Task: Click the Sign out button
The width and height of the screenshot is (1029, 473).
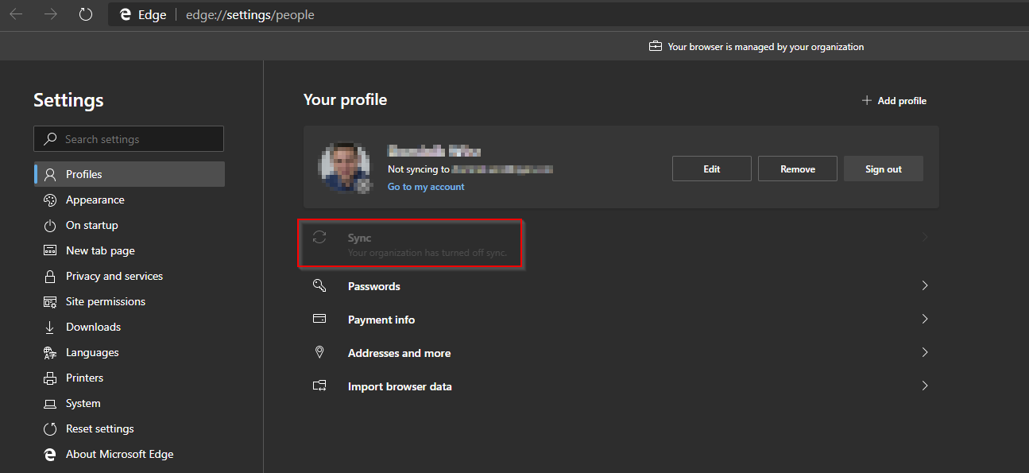Action: pos(883,168)
